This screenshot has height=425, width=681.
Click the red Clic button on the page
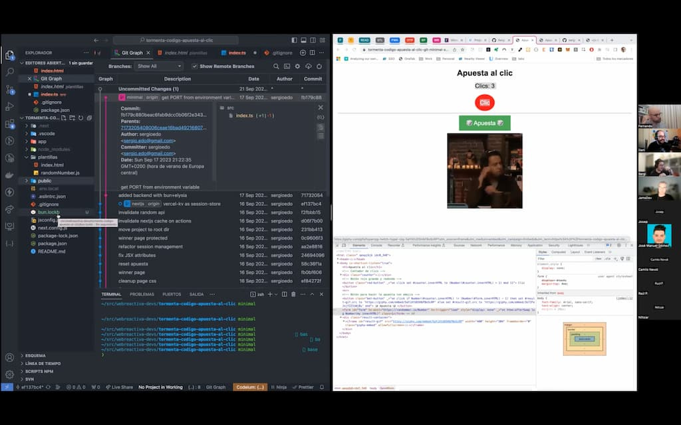(x=485, y=102)
